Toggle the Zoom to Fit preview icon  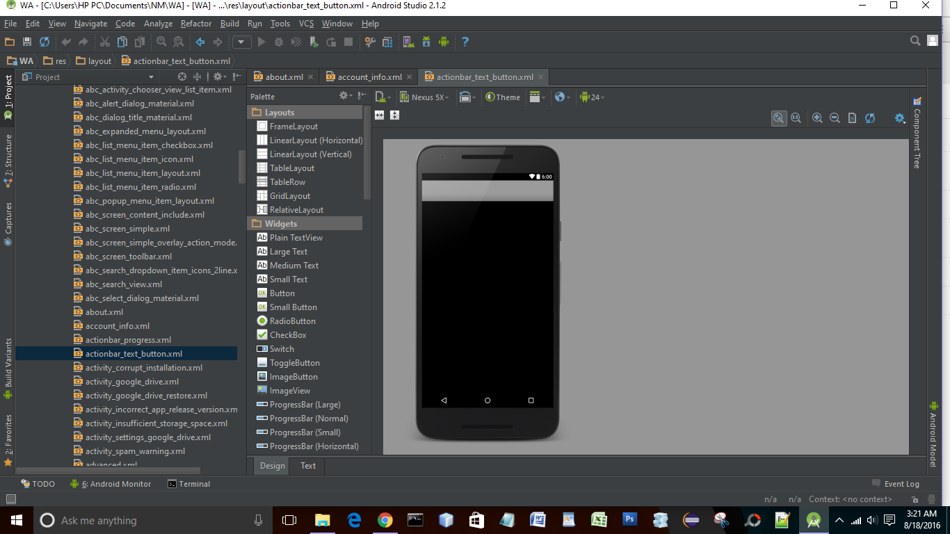[779, 118]
